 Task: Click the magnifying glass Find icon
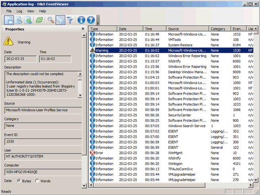(x=51, y=19)
